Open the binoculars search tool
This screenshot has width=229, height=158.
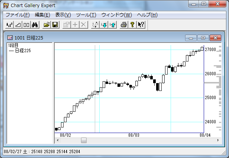(35, 25)
